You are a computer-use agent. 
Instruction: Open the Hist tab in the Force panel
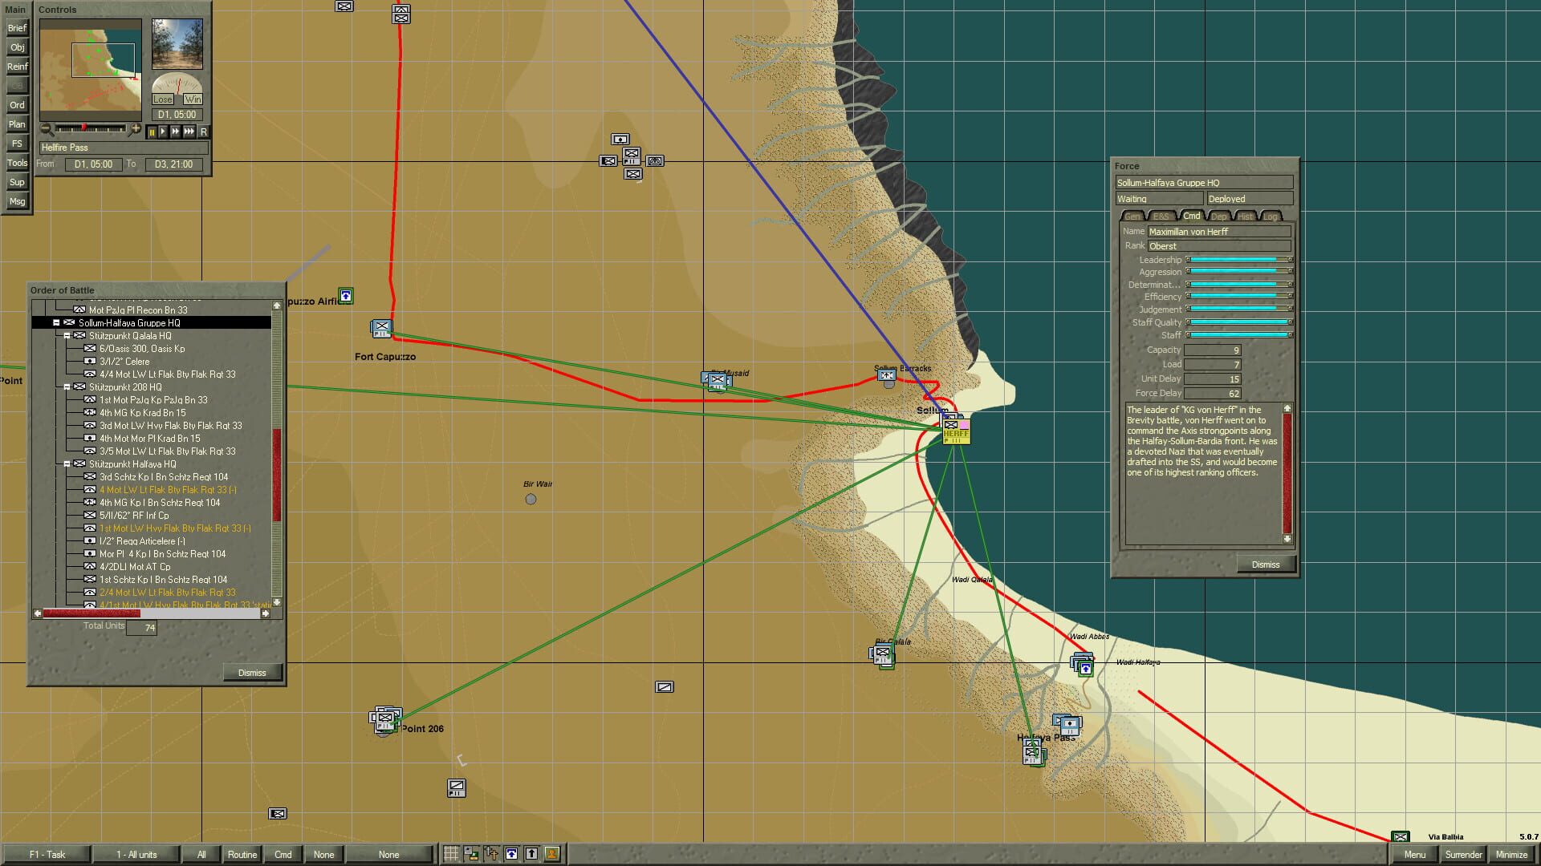(x=1245, y=216)
